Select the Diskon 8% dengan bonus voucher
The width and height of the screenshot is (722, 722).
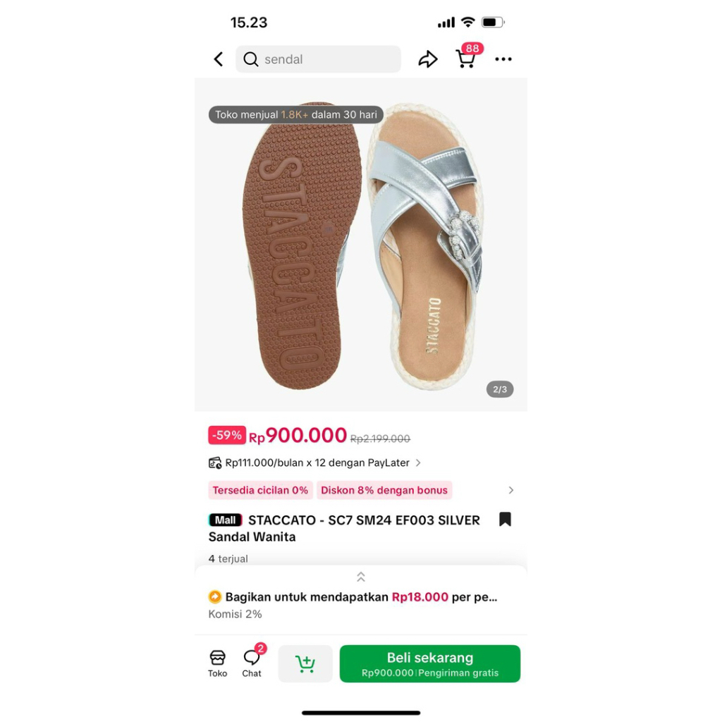point(384,490)
